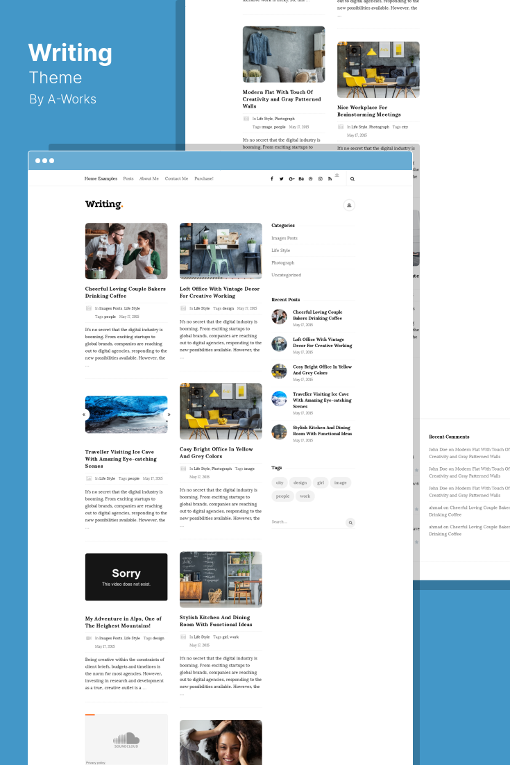Open Cheerful Loving Couple Bakers post title
Viewport: 510px width, 765px height.
coord(126,292)
